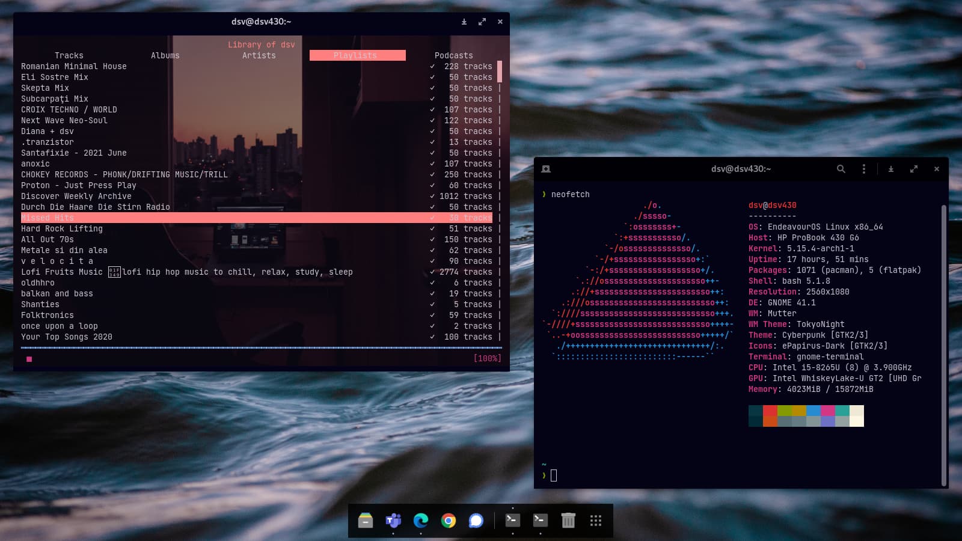Click the dsv@dsv430 username in neofetch output

773,205
